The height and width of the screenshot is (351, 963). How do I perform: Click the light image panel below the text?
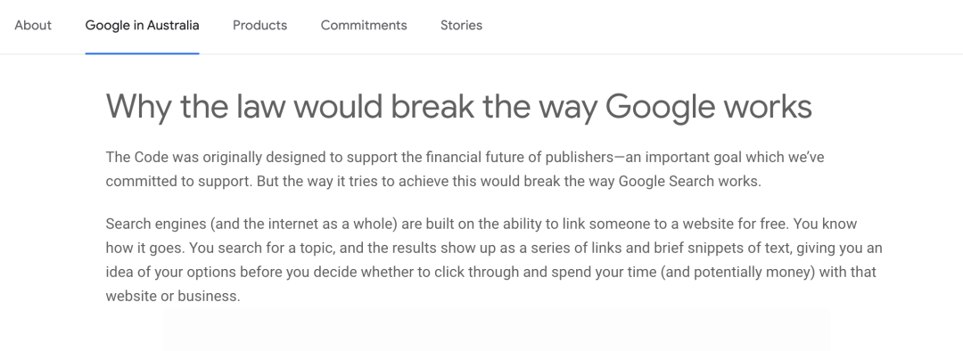[x=497, y=330]
